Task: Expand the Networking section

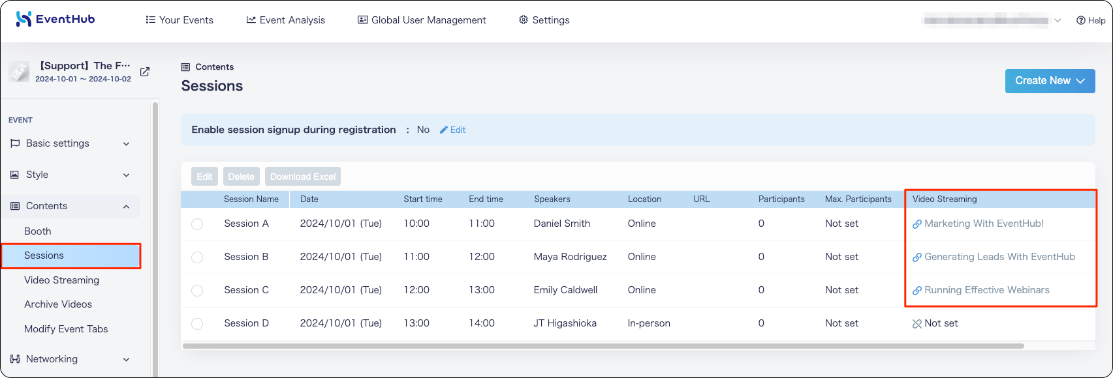Action: [x=127, y=360]
